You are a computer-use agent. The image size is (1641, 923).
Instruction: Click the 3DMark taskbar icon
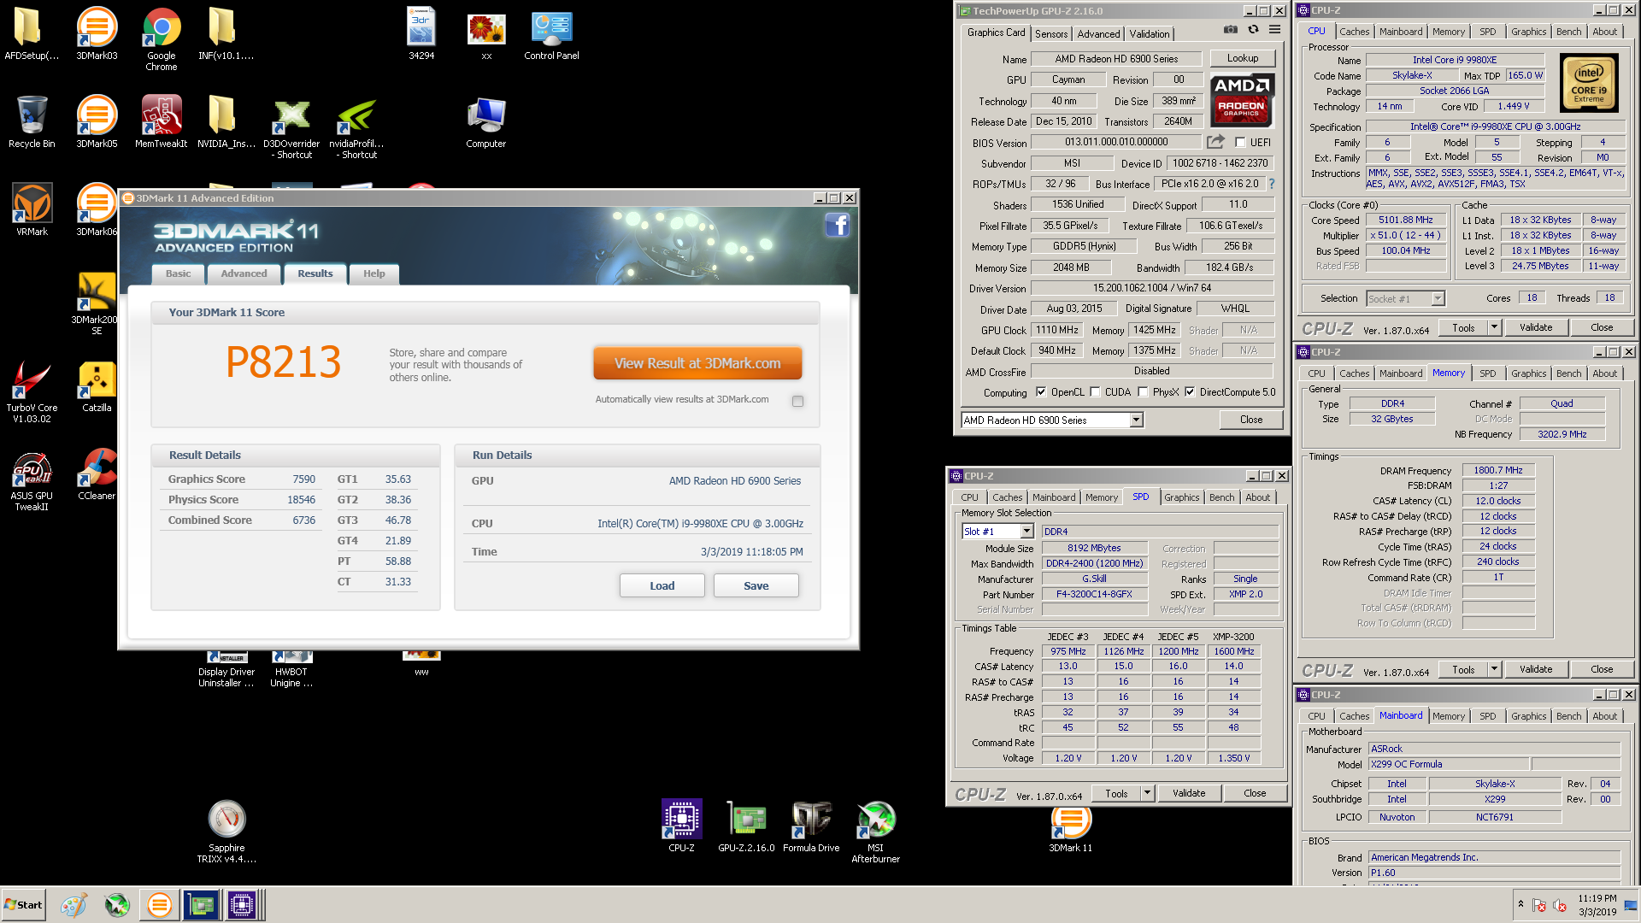click(159, 905)
